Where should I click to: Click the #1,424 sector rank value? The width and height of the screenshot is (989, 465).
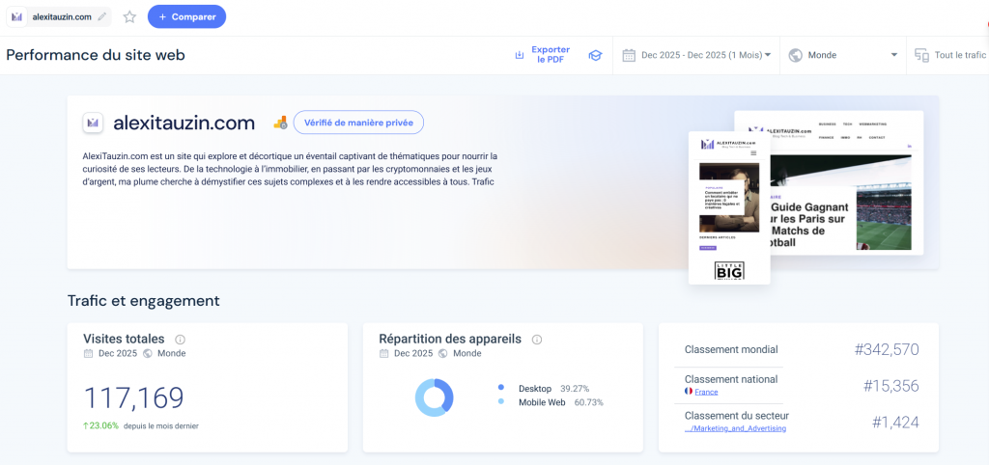[895, 423]
